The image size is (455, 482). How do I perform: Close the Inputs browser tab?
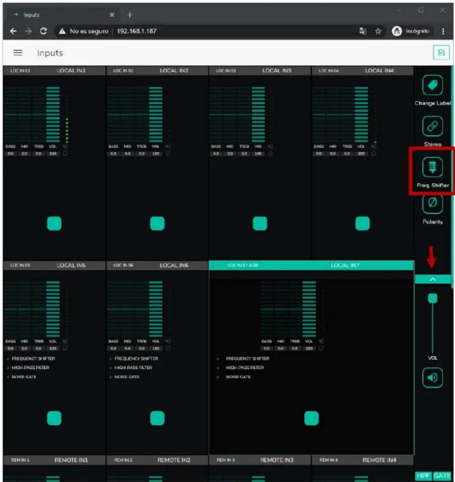click(112, 15)
